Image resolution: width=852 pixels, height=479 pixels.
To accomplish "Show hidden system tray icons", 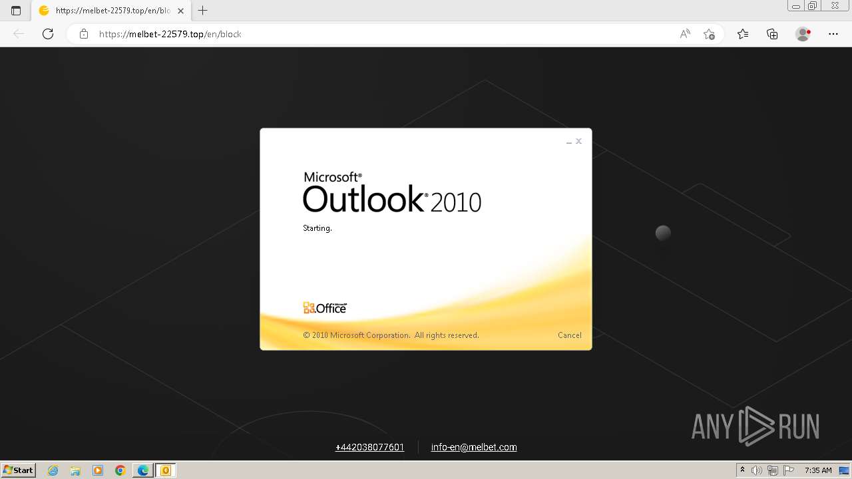I will point(742,470).
